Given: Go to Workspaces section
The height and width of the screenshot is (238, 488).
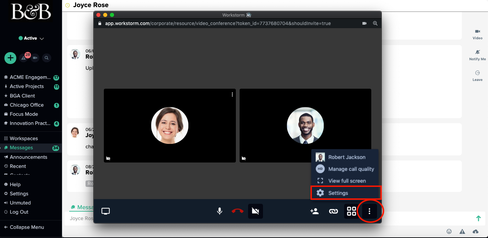Looking at the screenshot, I should pyautogui.click(x=24, y=138).
